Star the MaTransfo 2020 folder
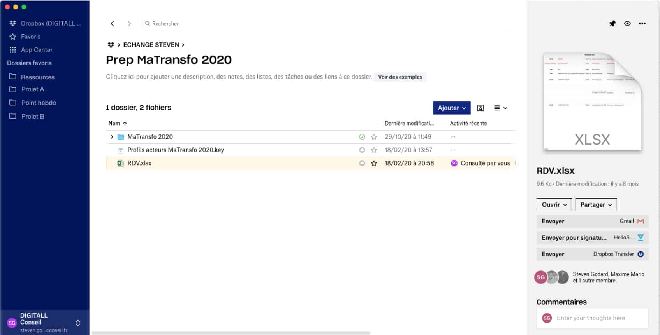The width and height of the screenshot is (660, 335). pos(374,137)
